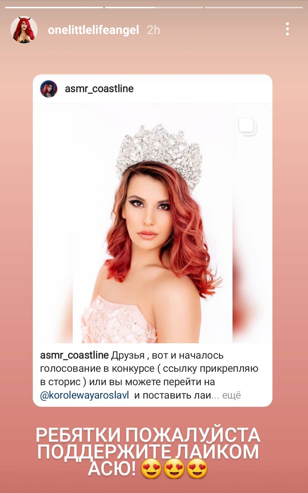Follow the @korolewayaroslavl mention link
Viewport: 308px width, 493px height.
pos(85,395)
